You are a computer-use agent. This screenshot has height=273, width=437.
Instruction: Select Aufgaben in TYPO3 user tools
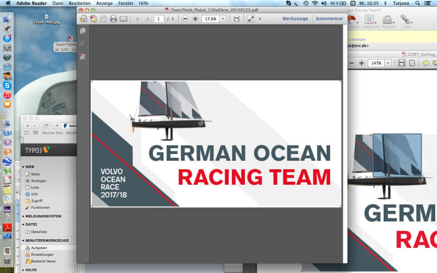click(x=36, y=248)
